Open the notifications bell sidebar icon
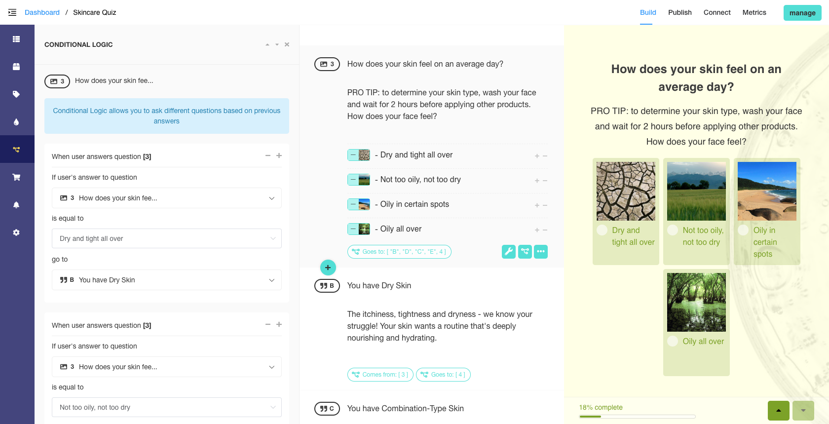The image size is (829, 424). [x=16, y=205]
